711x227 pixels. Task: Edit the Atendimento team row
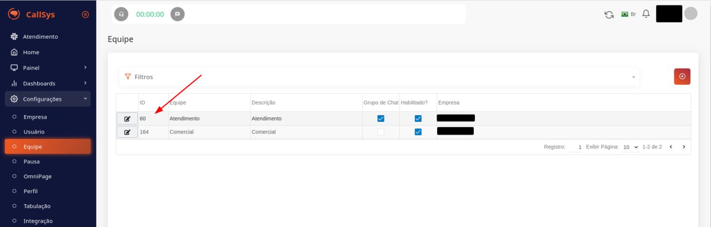(x=127, y=118)
